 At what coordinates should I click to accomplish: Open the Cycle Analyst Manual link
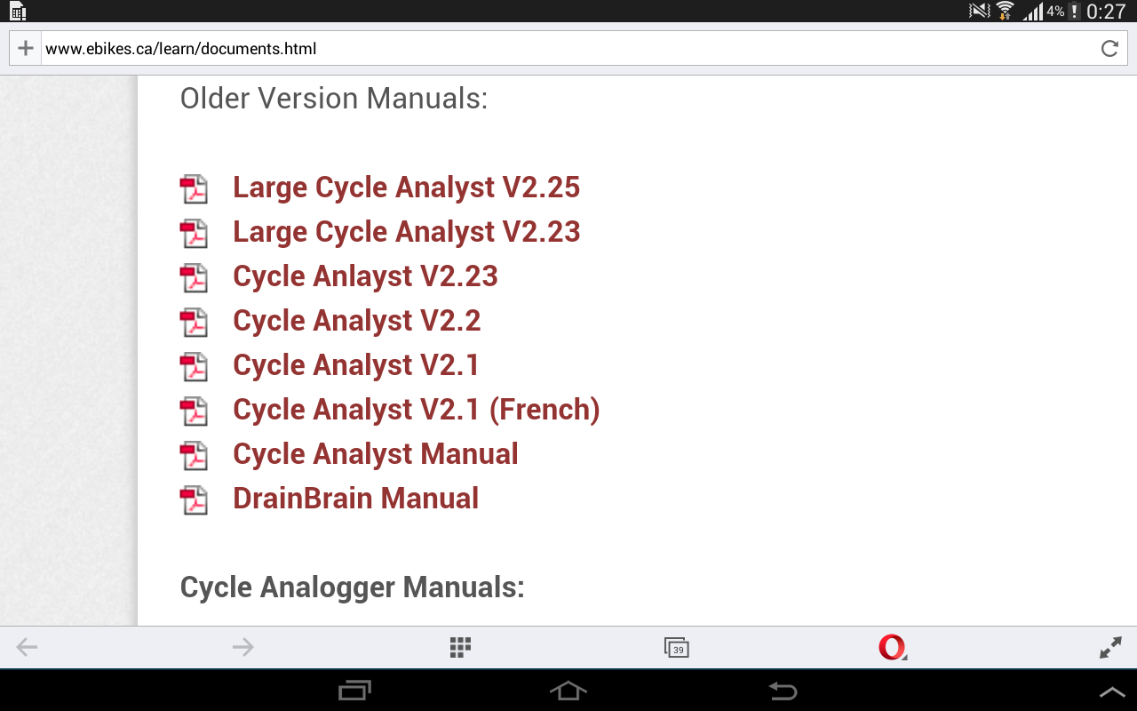pyautogui.click(x=375, y=454)
